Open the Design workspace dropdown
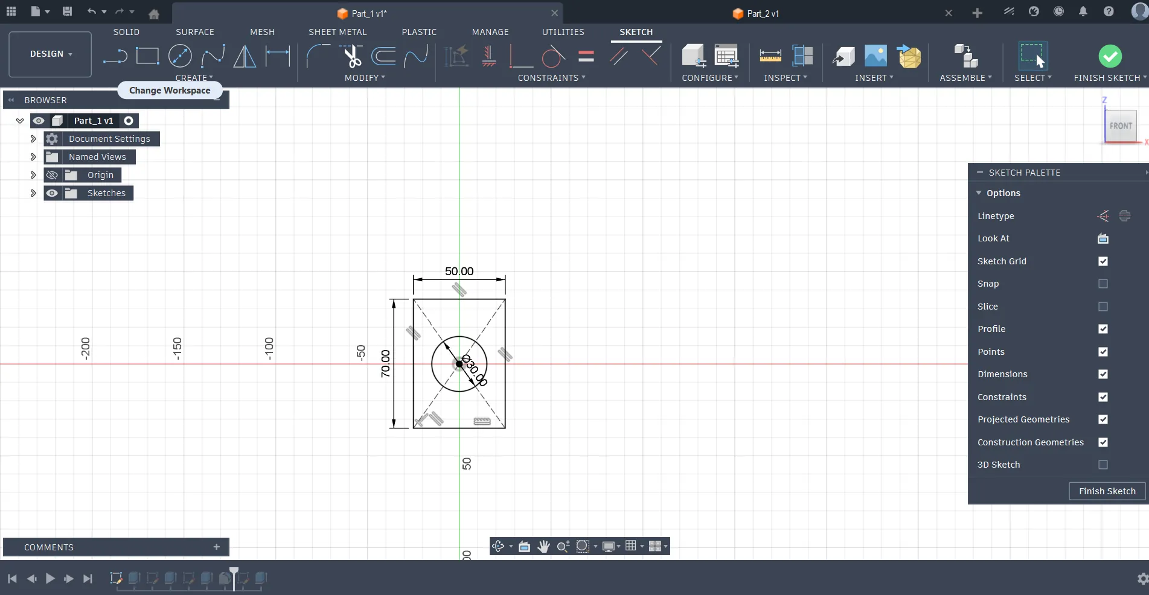 tap(51, 54)
